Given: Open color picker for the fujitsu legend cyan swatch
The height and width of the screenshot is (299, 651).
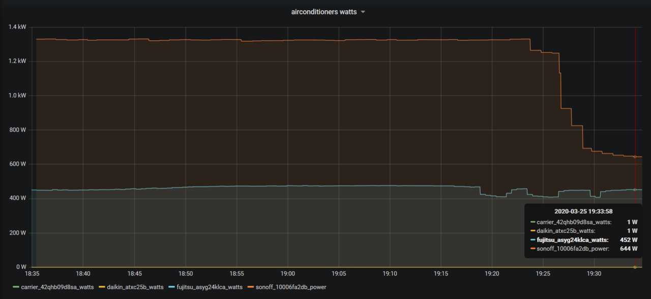Looking at the screenshot, I should click(172, 287).
